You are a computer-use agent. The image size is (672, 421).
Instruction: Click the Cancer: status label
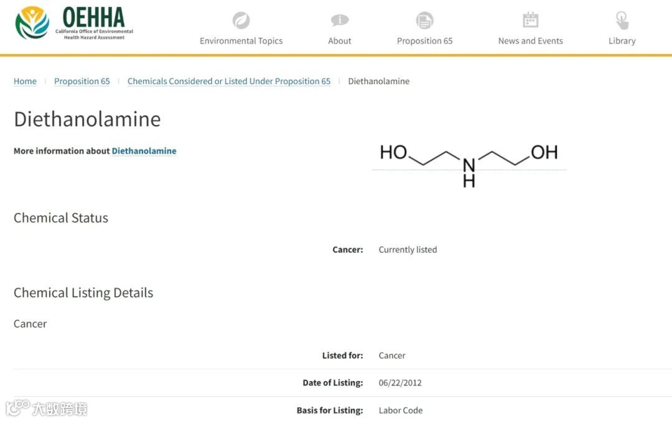[x=348, y=250]
